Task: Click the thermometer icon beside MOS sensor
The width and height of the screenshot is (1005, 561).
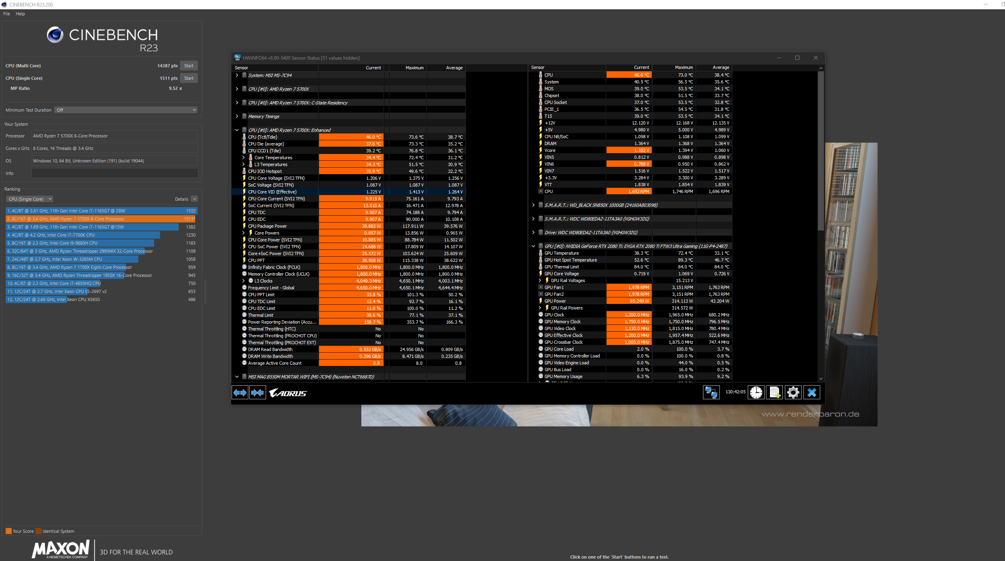Action: pos(541,89)
